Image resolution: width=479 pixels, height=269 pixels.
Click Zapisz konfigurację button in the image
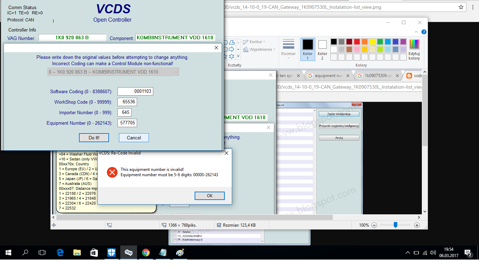coord(339,114)
